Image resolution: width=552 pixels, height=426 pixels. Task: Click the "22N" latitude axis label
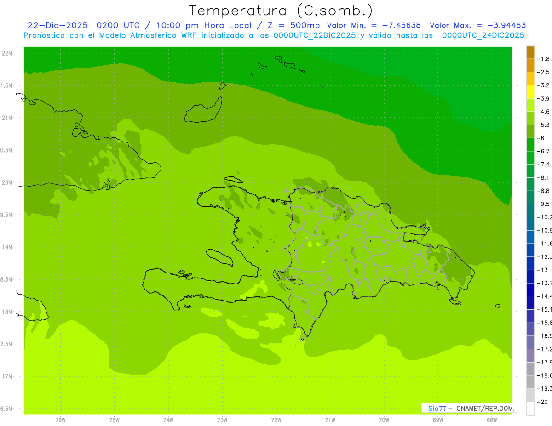pos(7,53)
